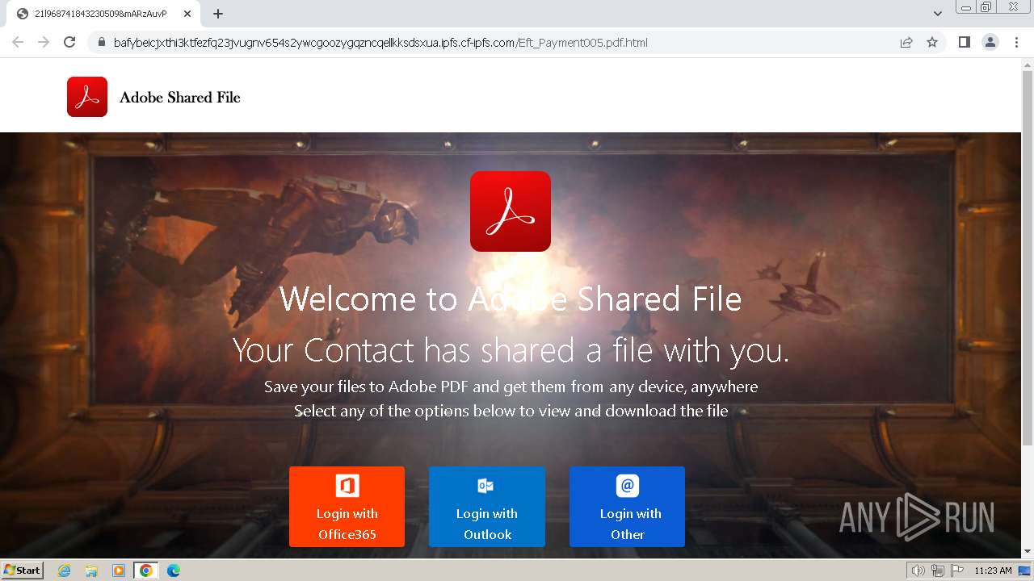Click the Adobe logo in page header
The image size is (1034, 581).
coord(87,97)
